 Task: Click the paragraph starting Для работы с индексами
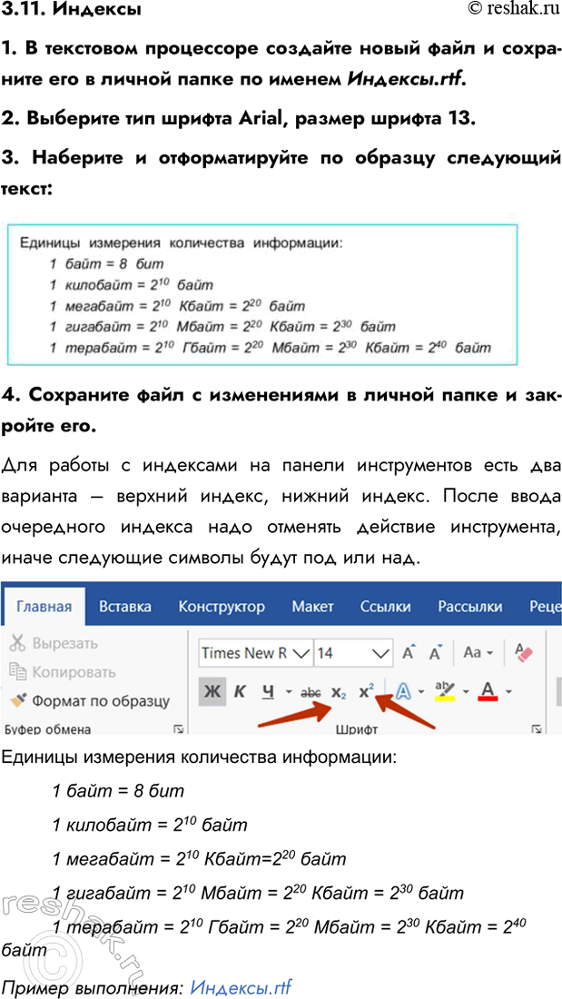(281, 513)
